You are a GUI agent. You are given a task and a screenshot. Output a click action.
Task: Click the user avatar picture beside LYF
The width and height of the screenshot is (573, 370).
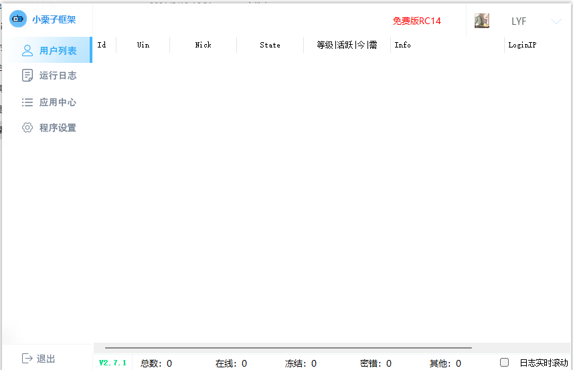pos(482,21)
